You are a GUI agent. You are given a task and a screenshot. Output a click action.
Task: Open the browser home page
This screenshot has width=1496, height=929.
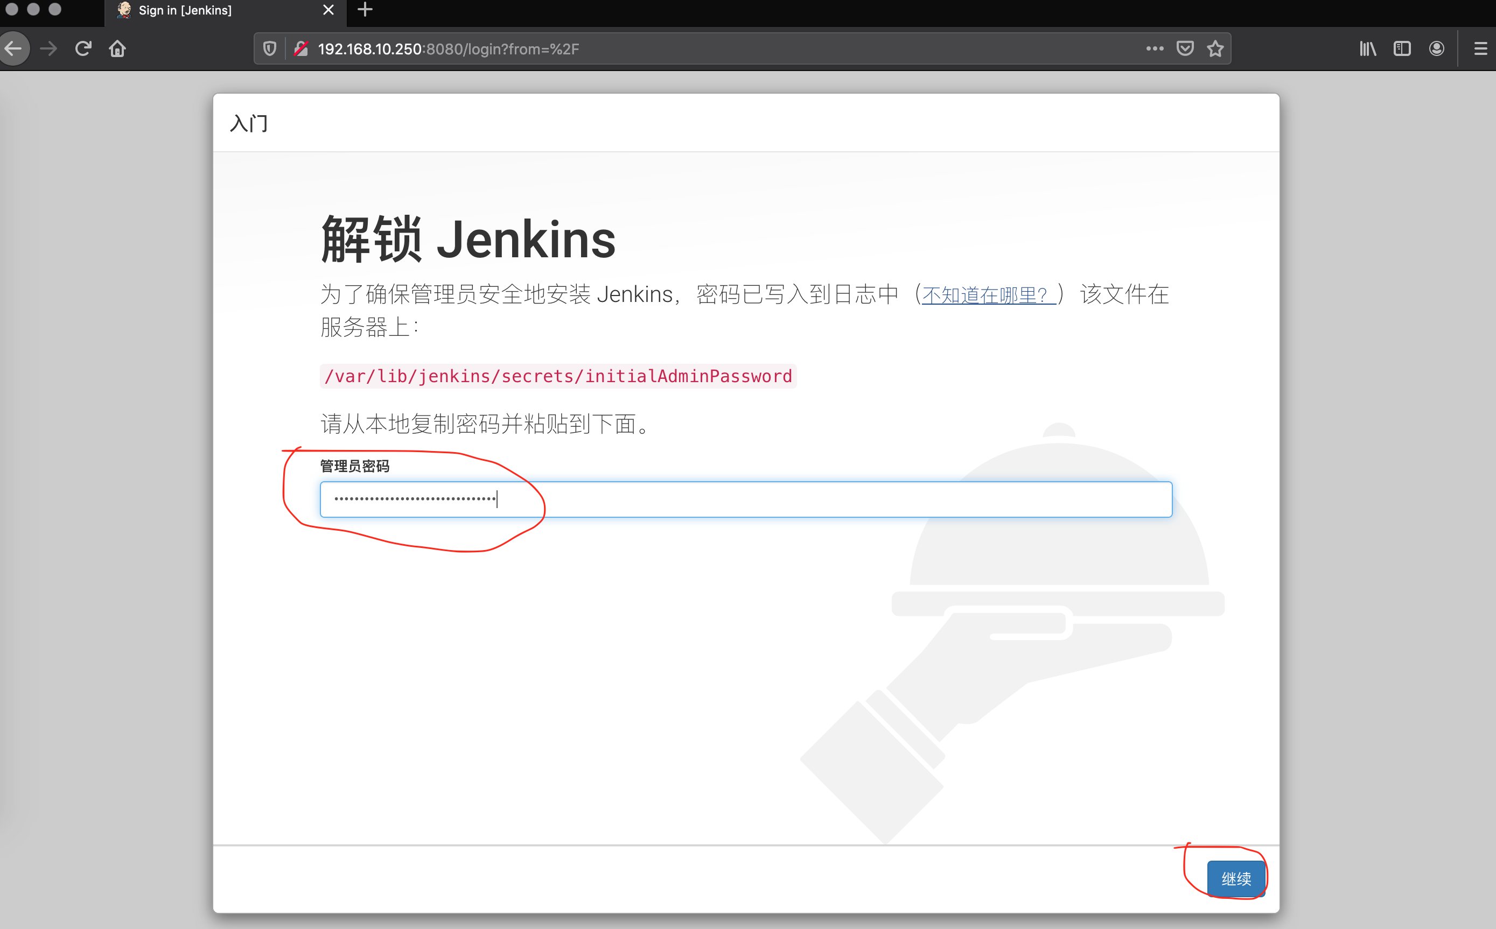117,48
